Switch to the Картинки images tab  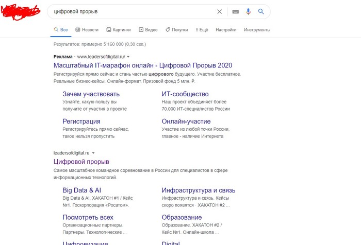pyautogui.click(x=119, y=30)
